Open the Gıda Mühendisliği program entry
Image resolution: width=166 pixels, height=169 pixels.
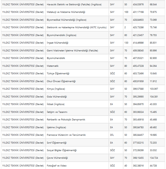pyautogui.click(x=57, y=97)
